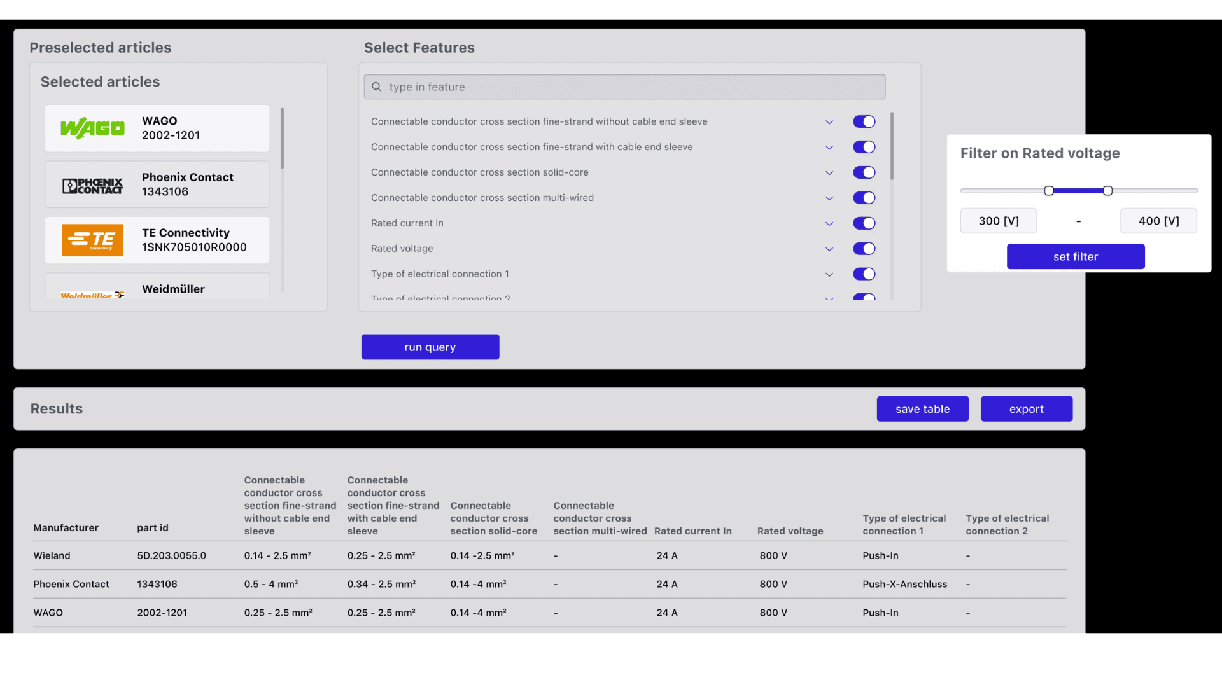Click the set filter button
The image size is (1222, 687).
tap(1075, 256)
